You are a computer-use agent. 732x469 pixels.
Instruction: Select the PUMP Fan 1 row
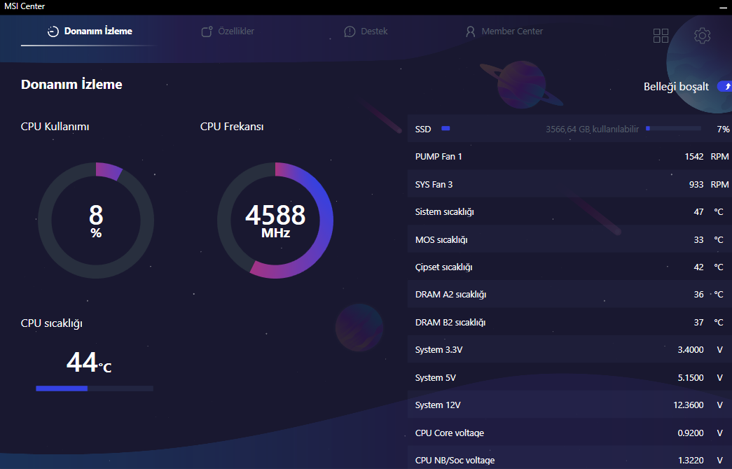569,156
